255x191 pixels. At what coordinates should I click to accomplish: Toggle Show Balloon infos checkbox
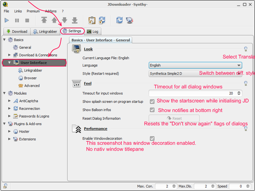pyautogui.click(x=152, y=110)
